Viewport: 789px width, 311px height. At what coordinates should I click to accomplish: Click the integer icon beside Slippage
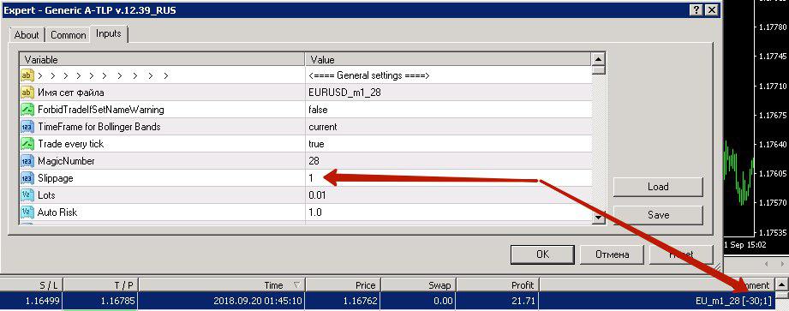coord(27,178)
